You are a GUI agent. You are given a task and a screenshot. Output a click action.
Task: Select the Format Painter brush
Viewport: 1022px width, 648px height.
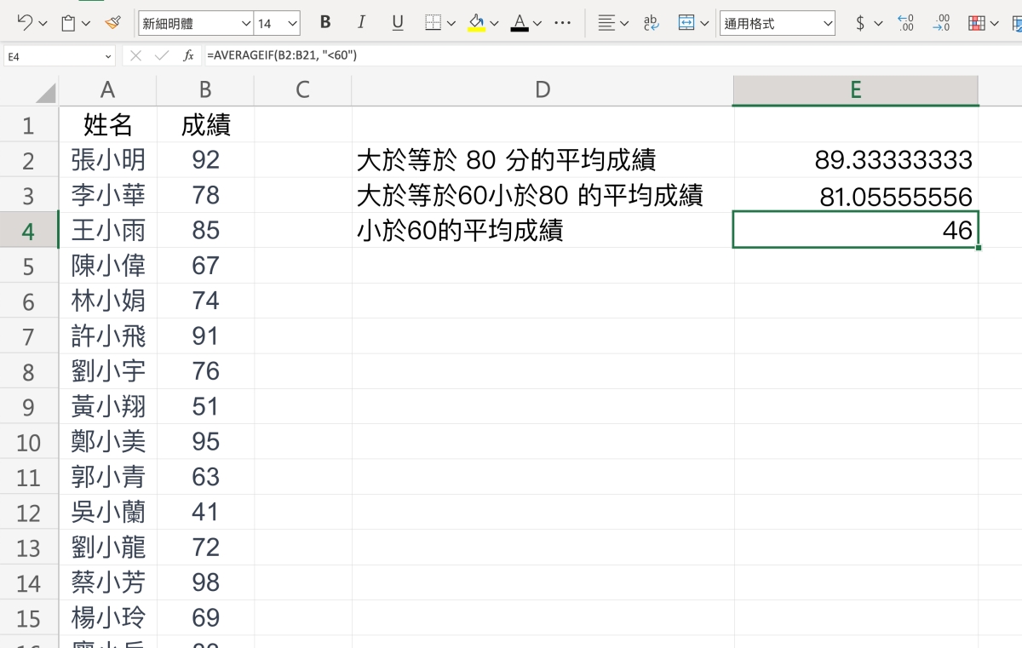point(113,23)
